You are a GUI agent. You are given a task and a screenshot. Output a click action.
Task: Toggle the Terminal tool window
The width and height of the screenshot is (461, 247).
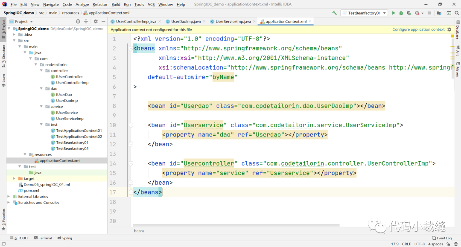click(43, 238)
